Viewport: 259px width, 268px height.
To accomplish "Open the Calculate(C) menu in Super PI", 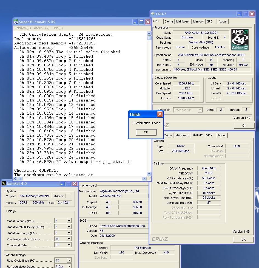I will coord(23,28).
